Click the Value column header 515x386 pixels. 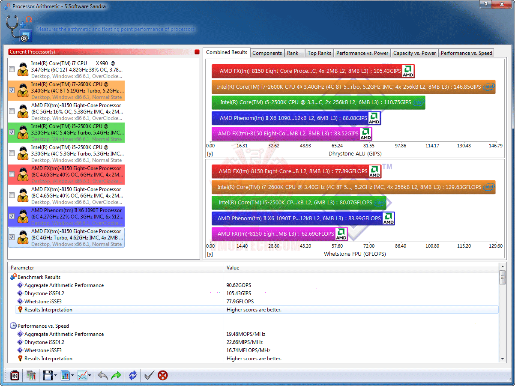[x=362, y=268]
